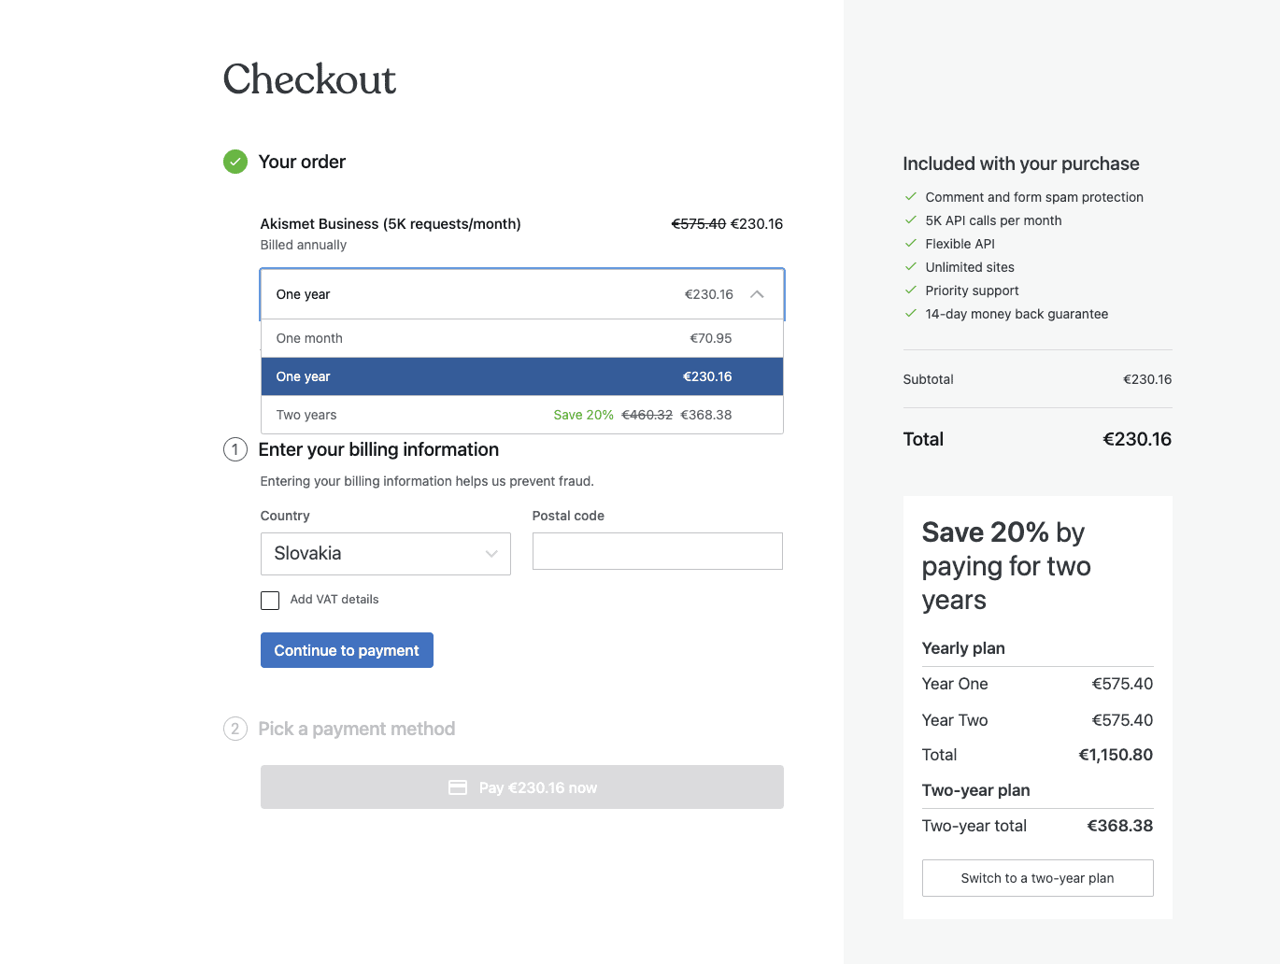Enable the Add VAT details checkbox
The image size is (1280, 964).
point(270,600)
